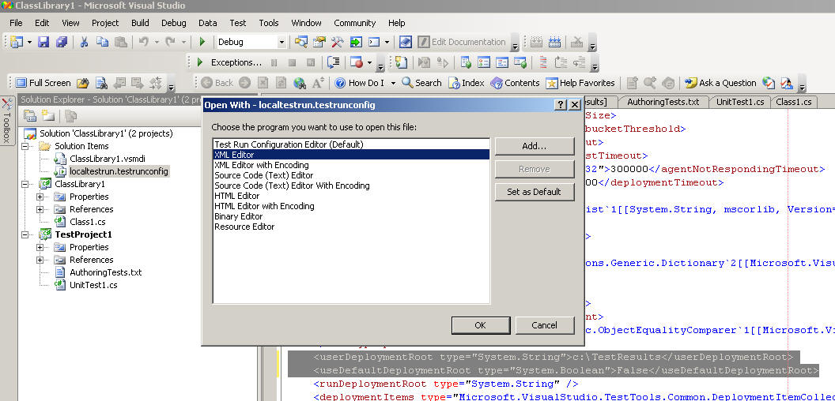Collapse the ClassLibrary1 project node

click(27, 184)
